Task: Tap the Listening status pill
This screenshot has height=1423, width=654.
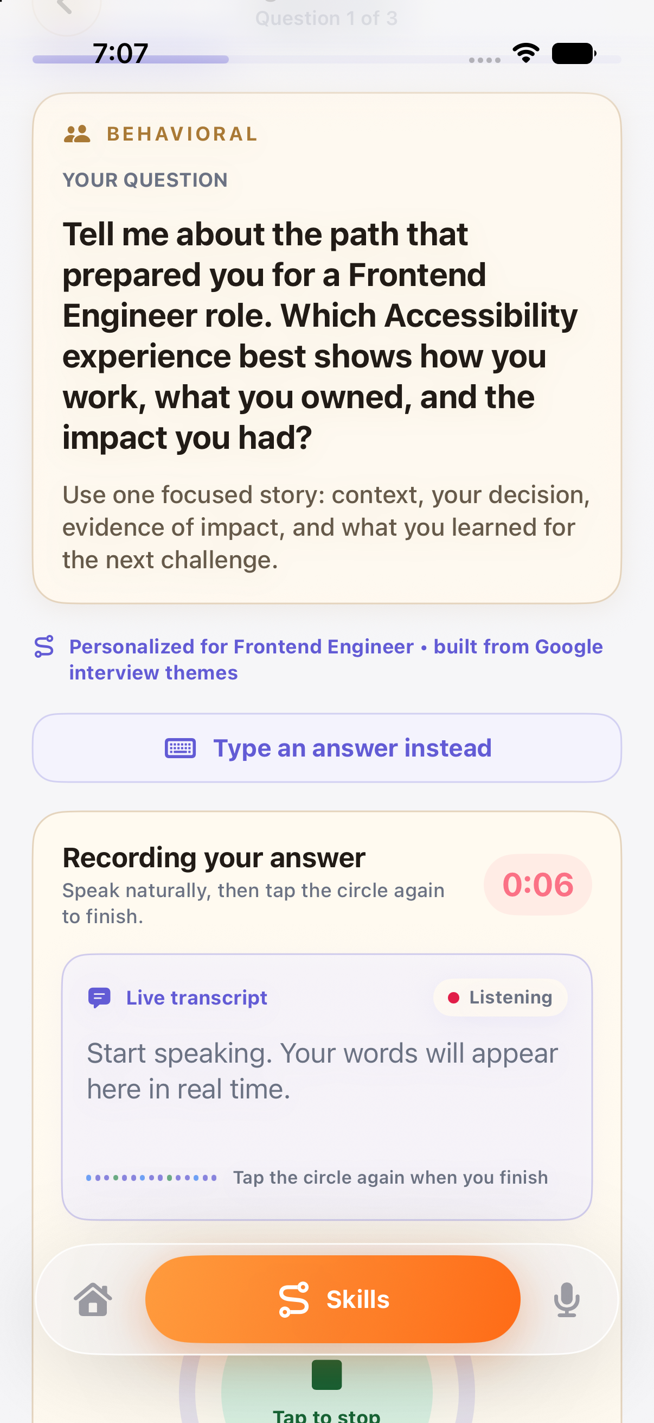Action: coord(500,997)
